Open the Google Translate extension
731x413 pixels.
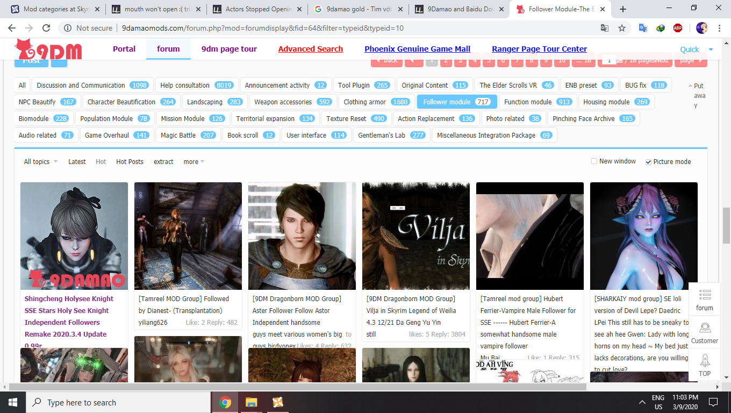click(643, 28)
